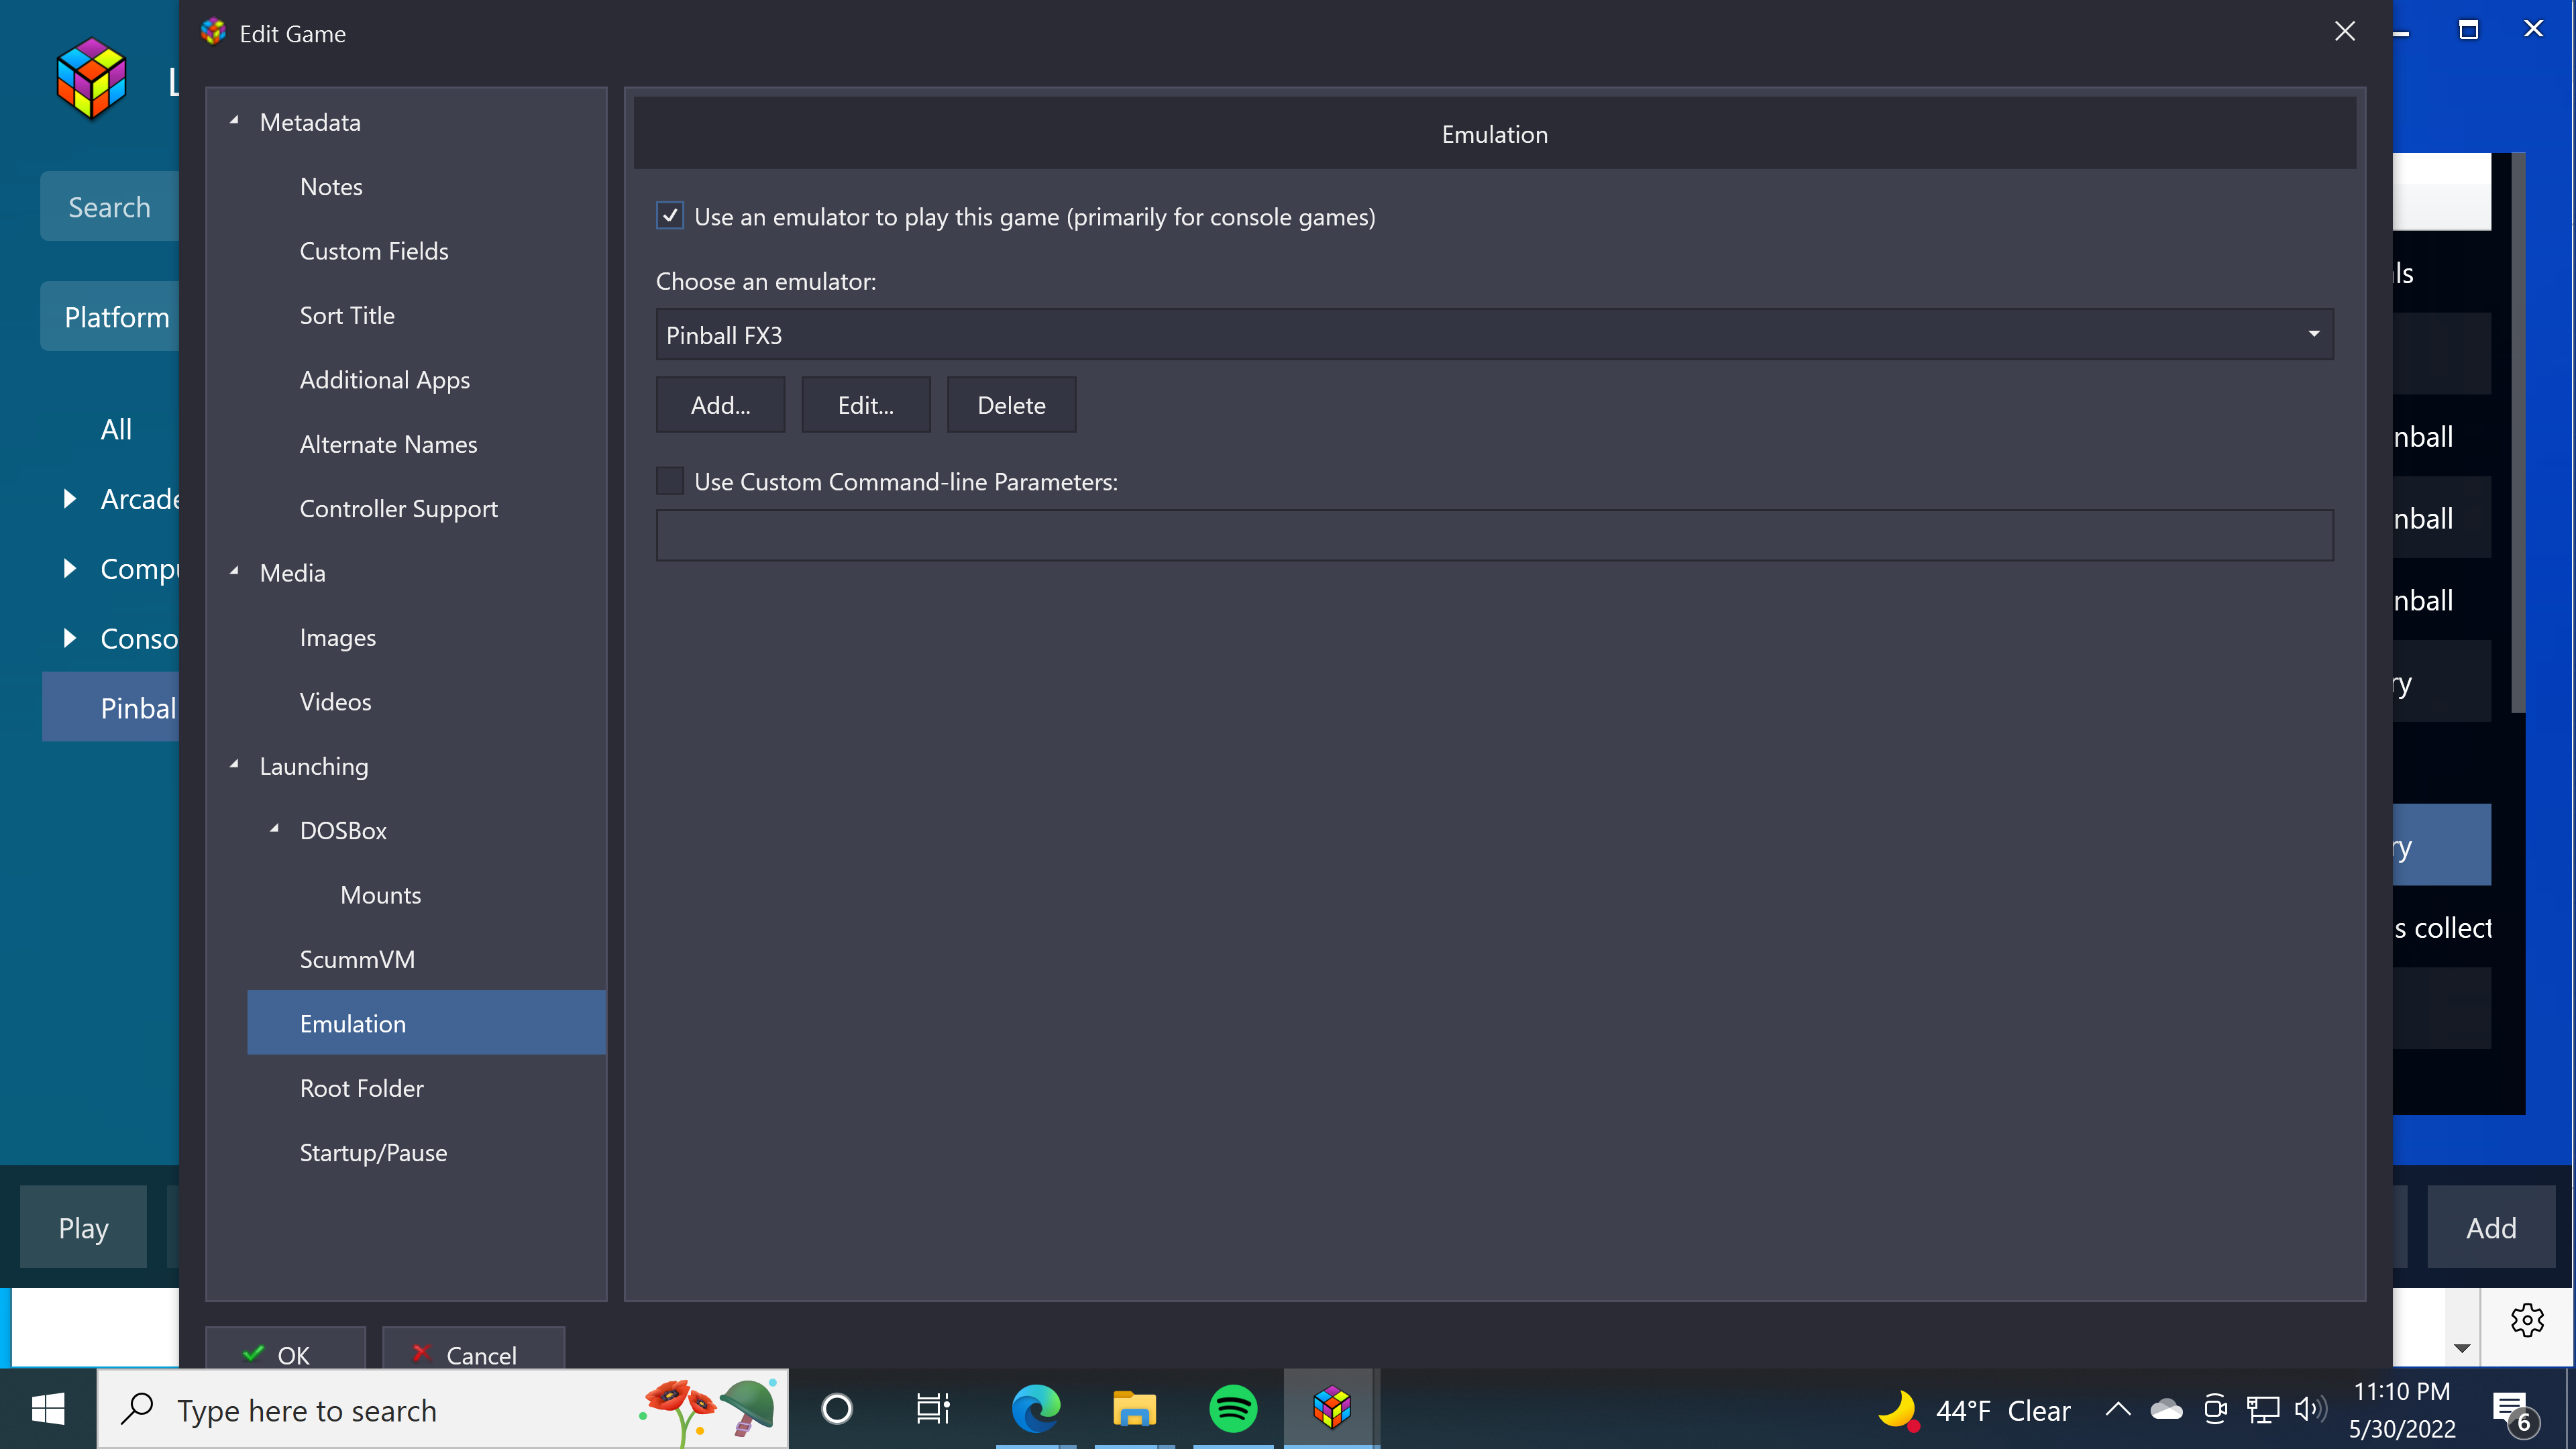Open the Controller Support page
This screenshot has height=1449, width=2576.
398,509
